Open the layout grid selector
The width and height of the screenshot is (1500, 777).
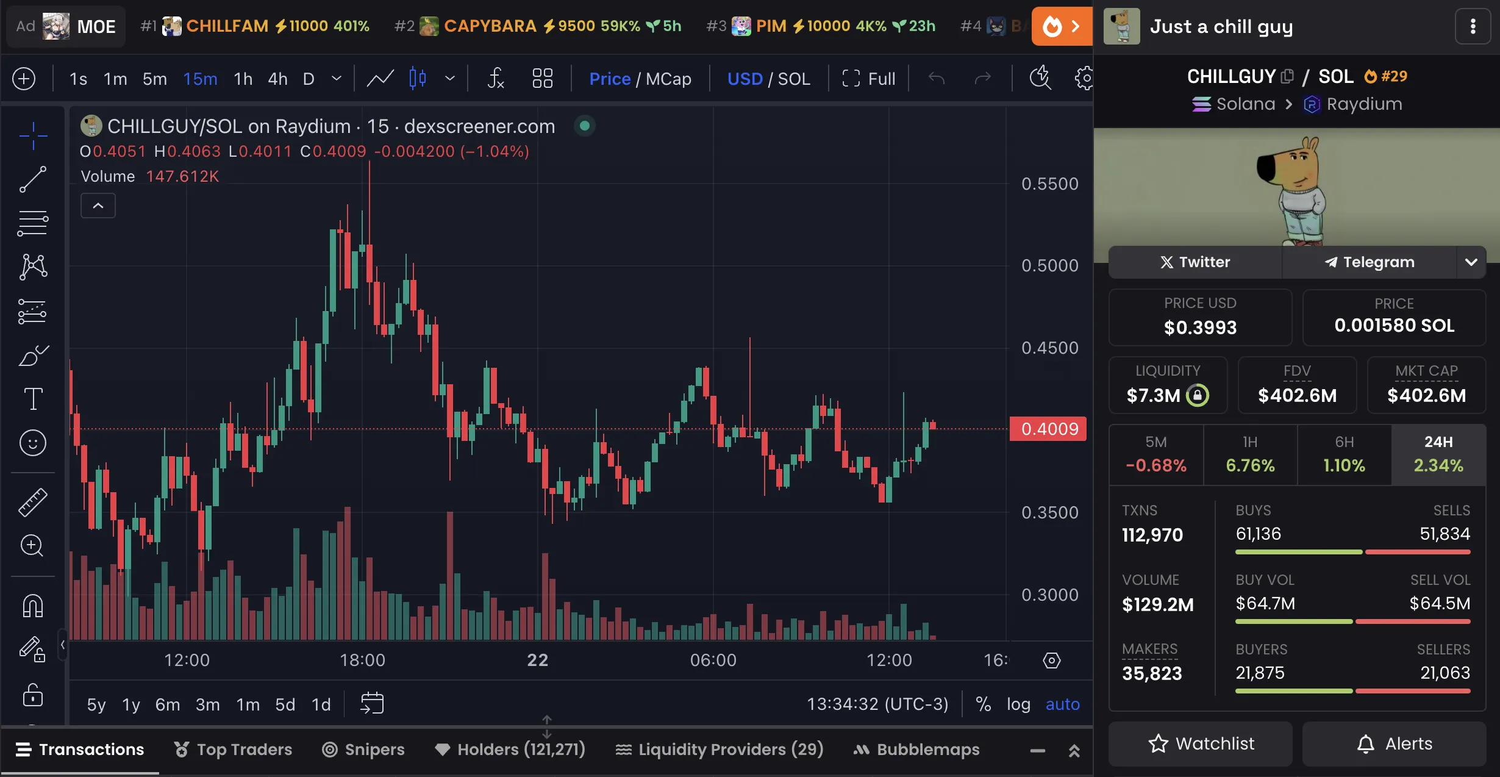tap(542, 79)
